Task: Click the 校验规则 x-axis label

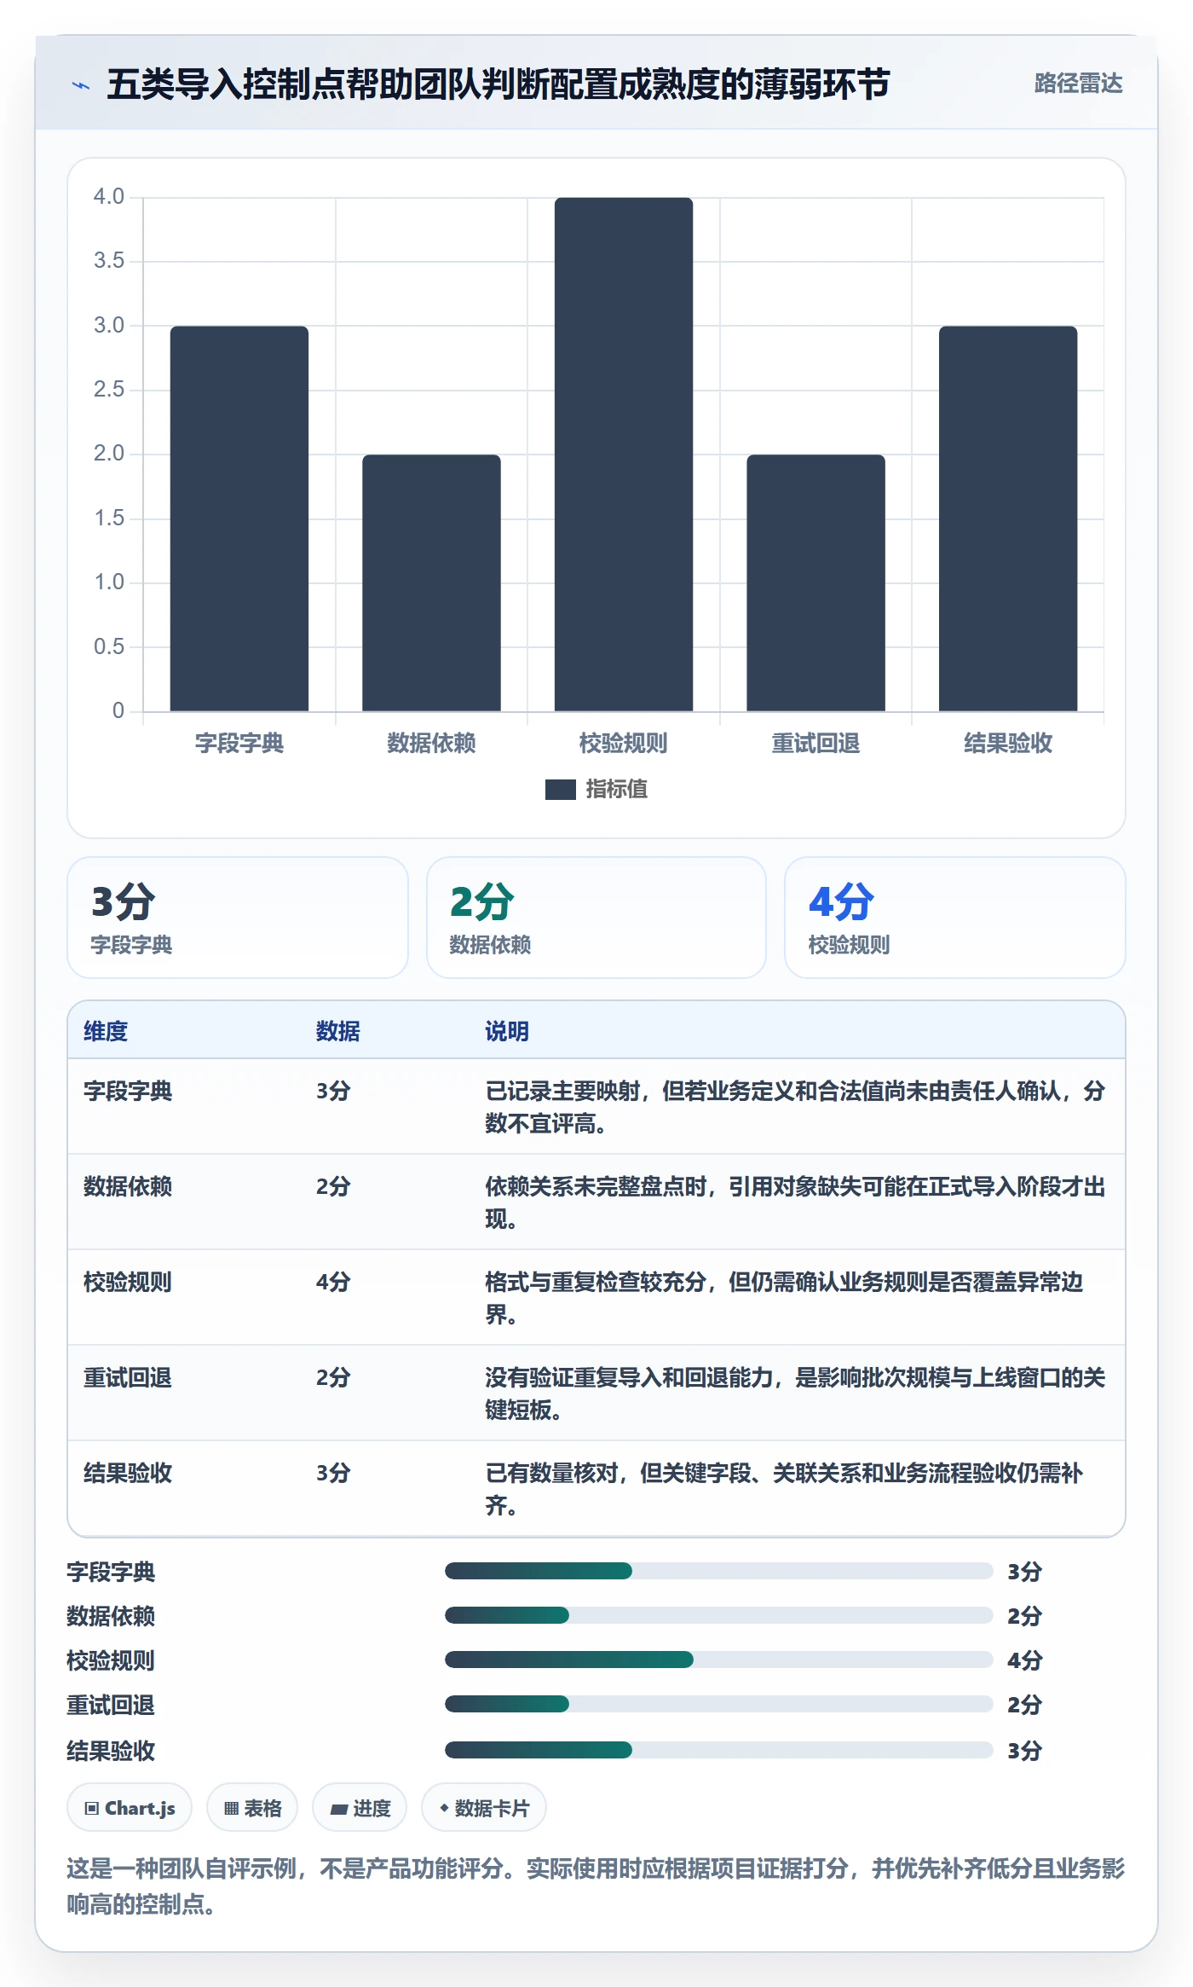Action: click(x=624, y=744)
